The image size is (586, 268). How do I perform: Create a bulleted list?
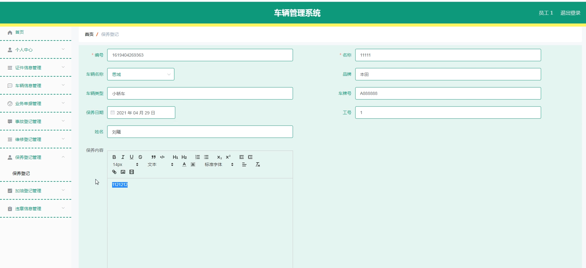pyautogui.click(x=206, y=157)
